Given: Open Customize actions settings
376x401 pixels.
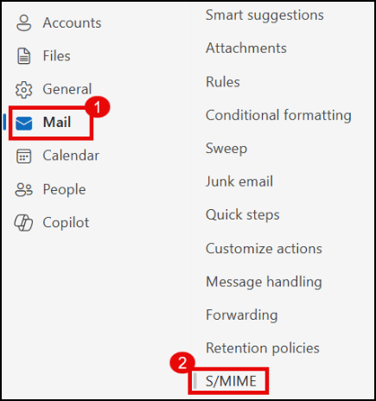Looking at the screenshot, I should (264, 249).
